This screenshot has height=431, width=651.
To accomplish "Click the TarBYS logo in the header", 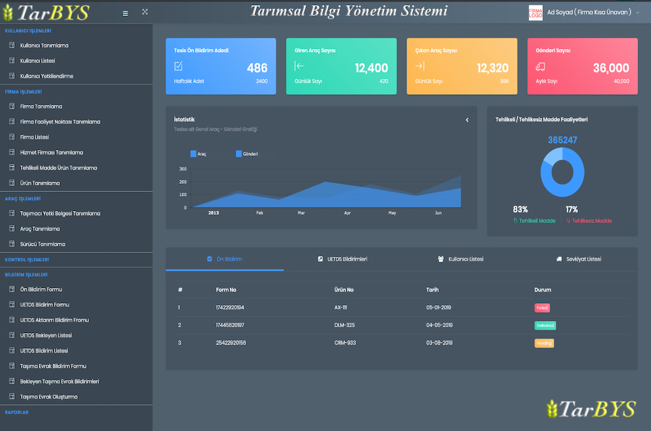I will click(46, 13).
